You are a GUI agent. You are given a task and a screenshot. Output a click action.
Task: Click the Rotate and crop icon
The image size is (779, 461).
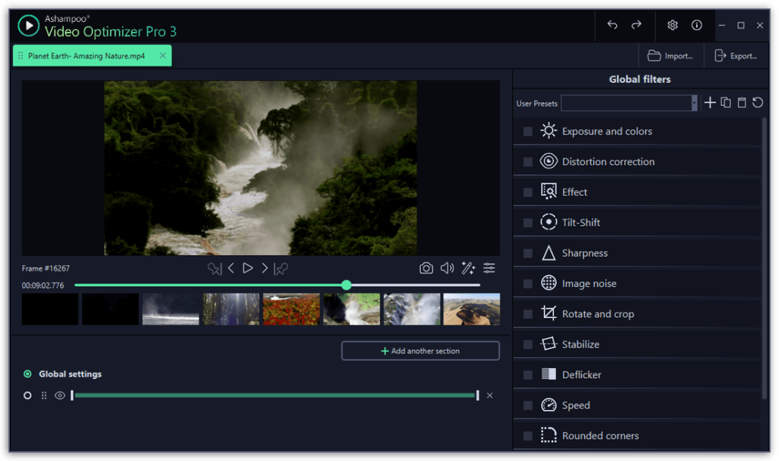pos(548,313)
